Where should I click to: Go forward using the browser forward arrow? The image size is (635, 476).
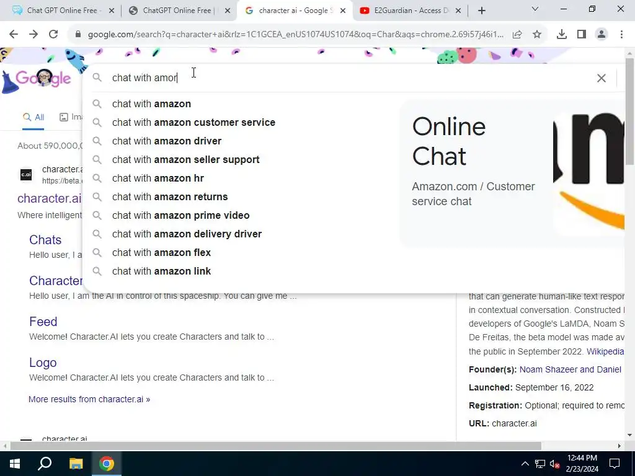click(x=33, y=35)
